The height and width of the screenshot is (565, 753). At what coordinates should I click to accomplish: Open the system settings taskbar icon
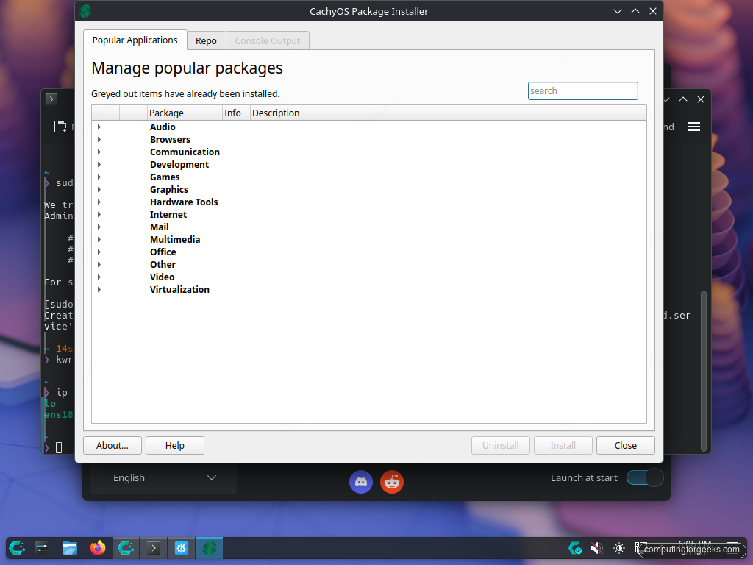[42, 548]
